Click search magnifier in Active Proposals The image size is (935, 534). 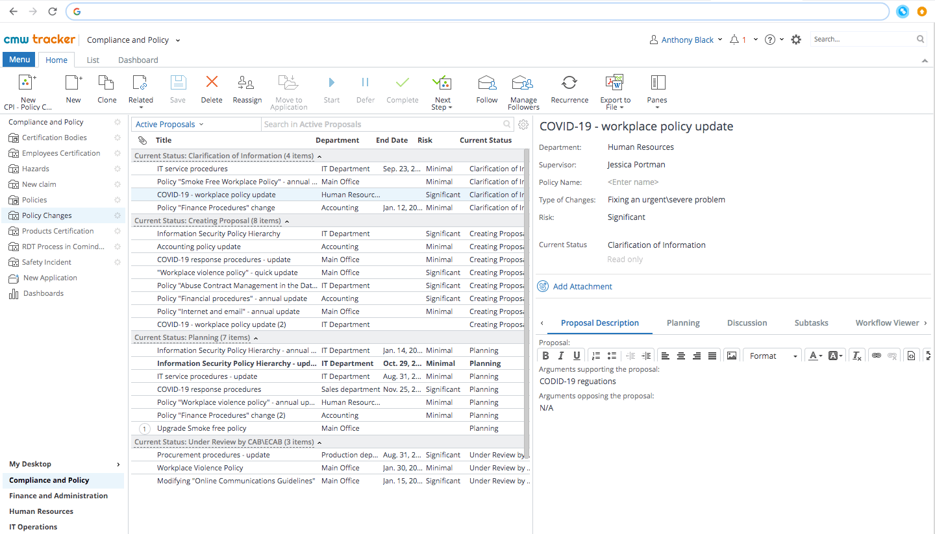click(x=507, y=125)
